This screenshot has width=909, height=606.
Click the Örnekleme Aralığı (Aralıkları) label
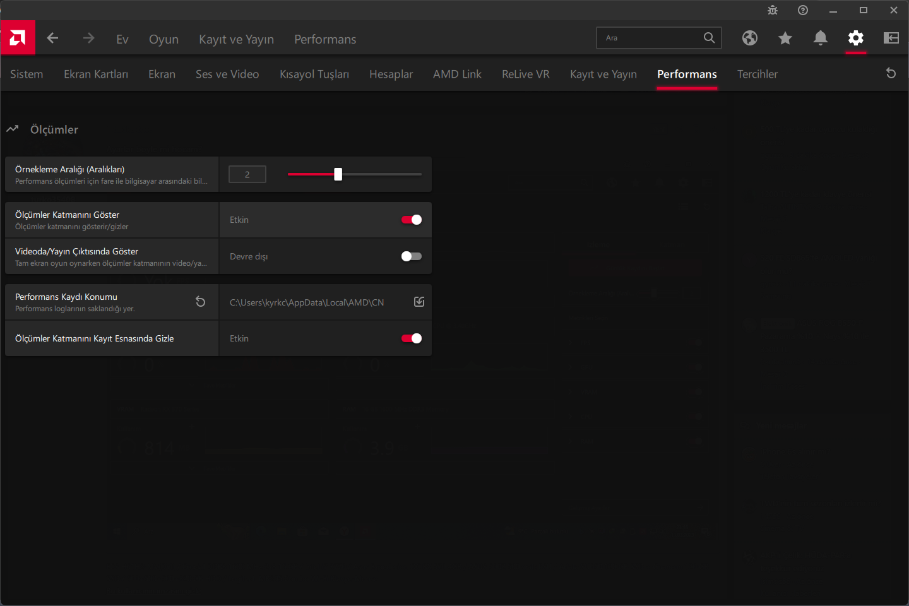coord(69,169)
